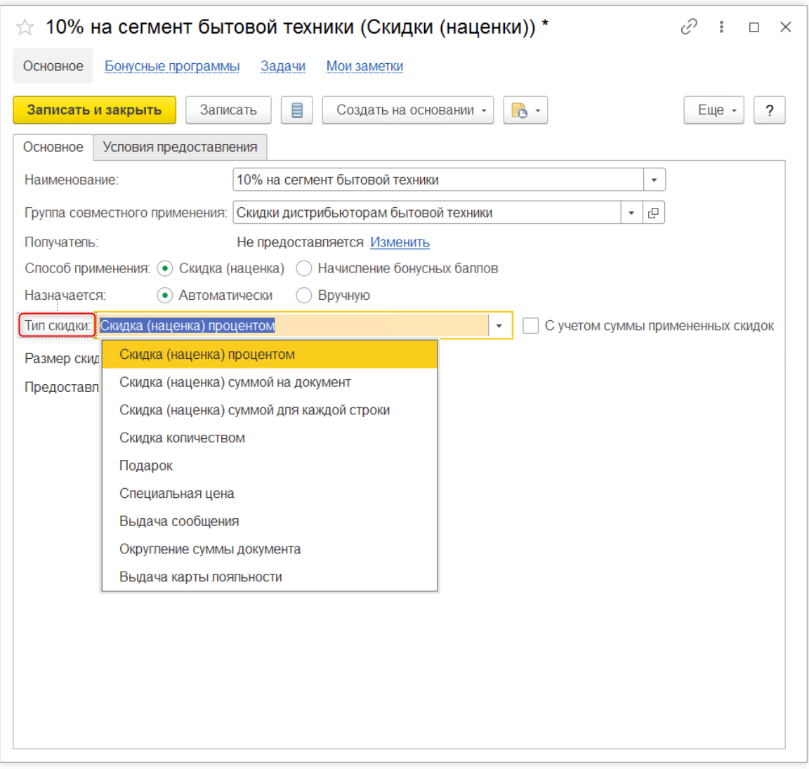Select the Начисление бонусных баллов radio option
809x769 pixels.
[304, 268]
